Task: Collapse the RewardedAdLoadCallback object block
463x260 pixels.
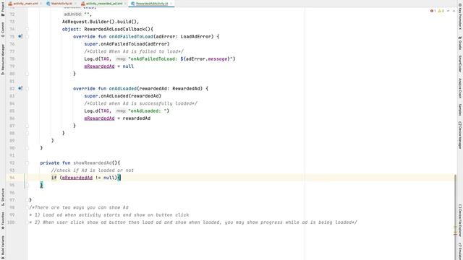Action: (x=27, y=29)
